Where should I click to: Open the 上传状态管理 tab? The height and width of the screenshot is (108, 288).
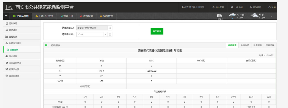point(44,16)
